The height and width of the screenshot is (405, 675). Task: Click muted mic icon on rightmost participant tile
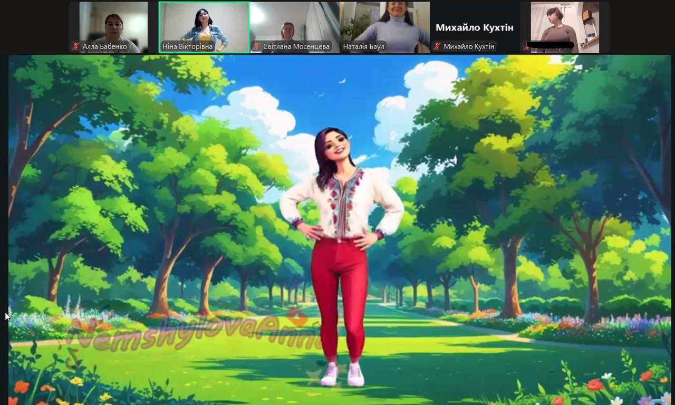coord(526,46)
